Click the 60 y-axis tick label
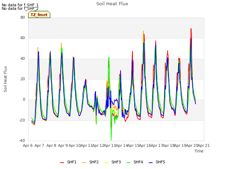225x169 pixels. coord(22,38)
